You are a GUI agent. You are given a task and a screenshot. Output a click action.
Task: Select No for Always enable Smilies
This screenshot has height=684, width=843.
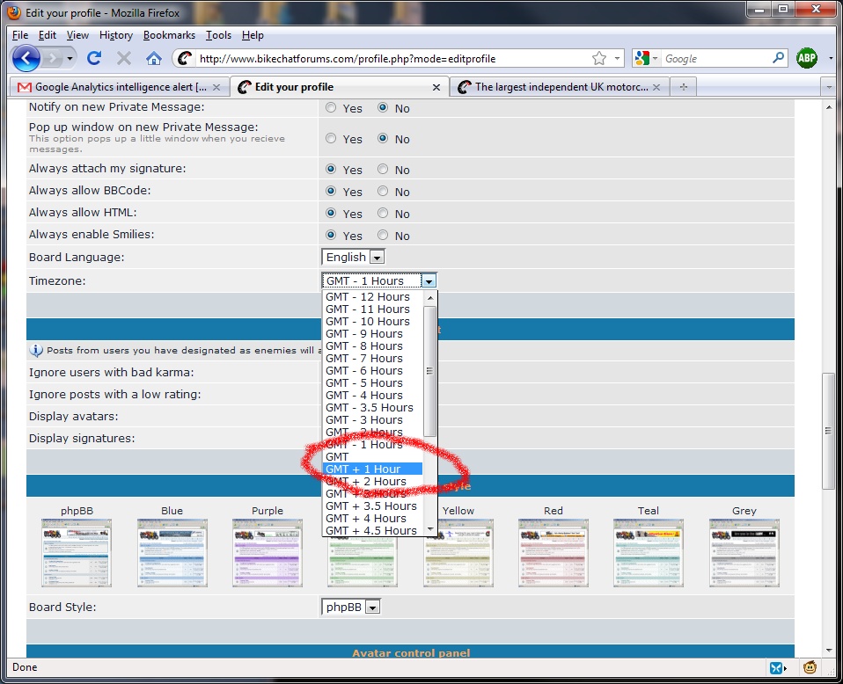[383, 236]
